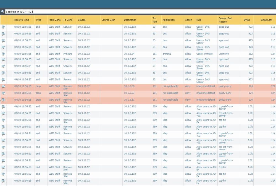
Task: Click the Bytes Sent column header
Action: [x=266, y=20]
